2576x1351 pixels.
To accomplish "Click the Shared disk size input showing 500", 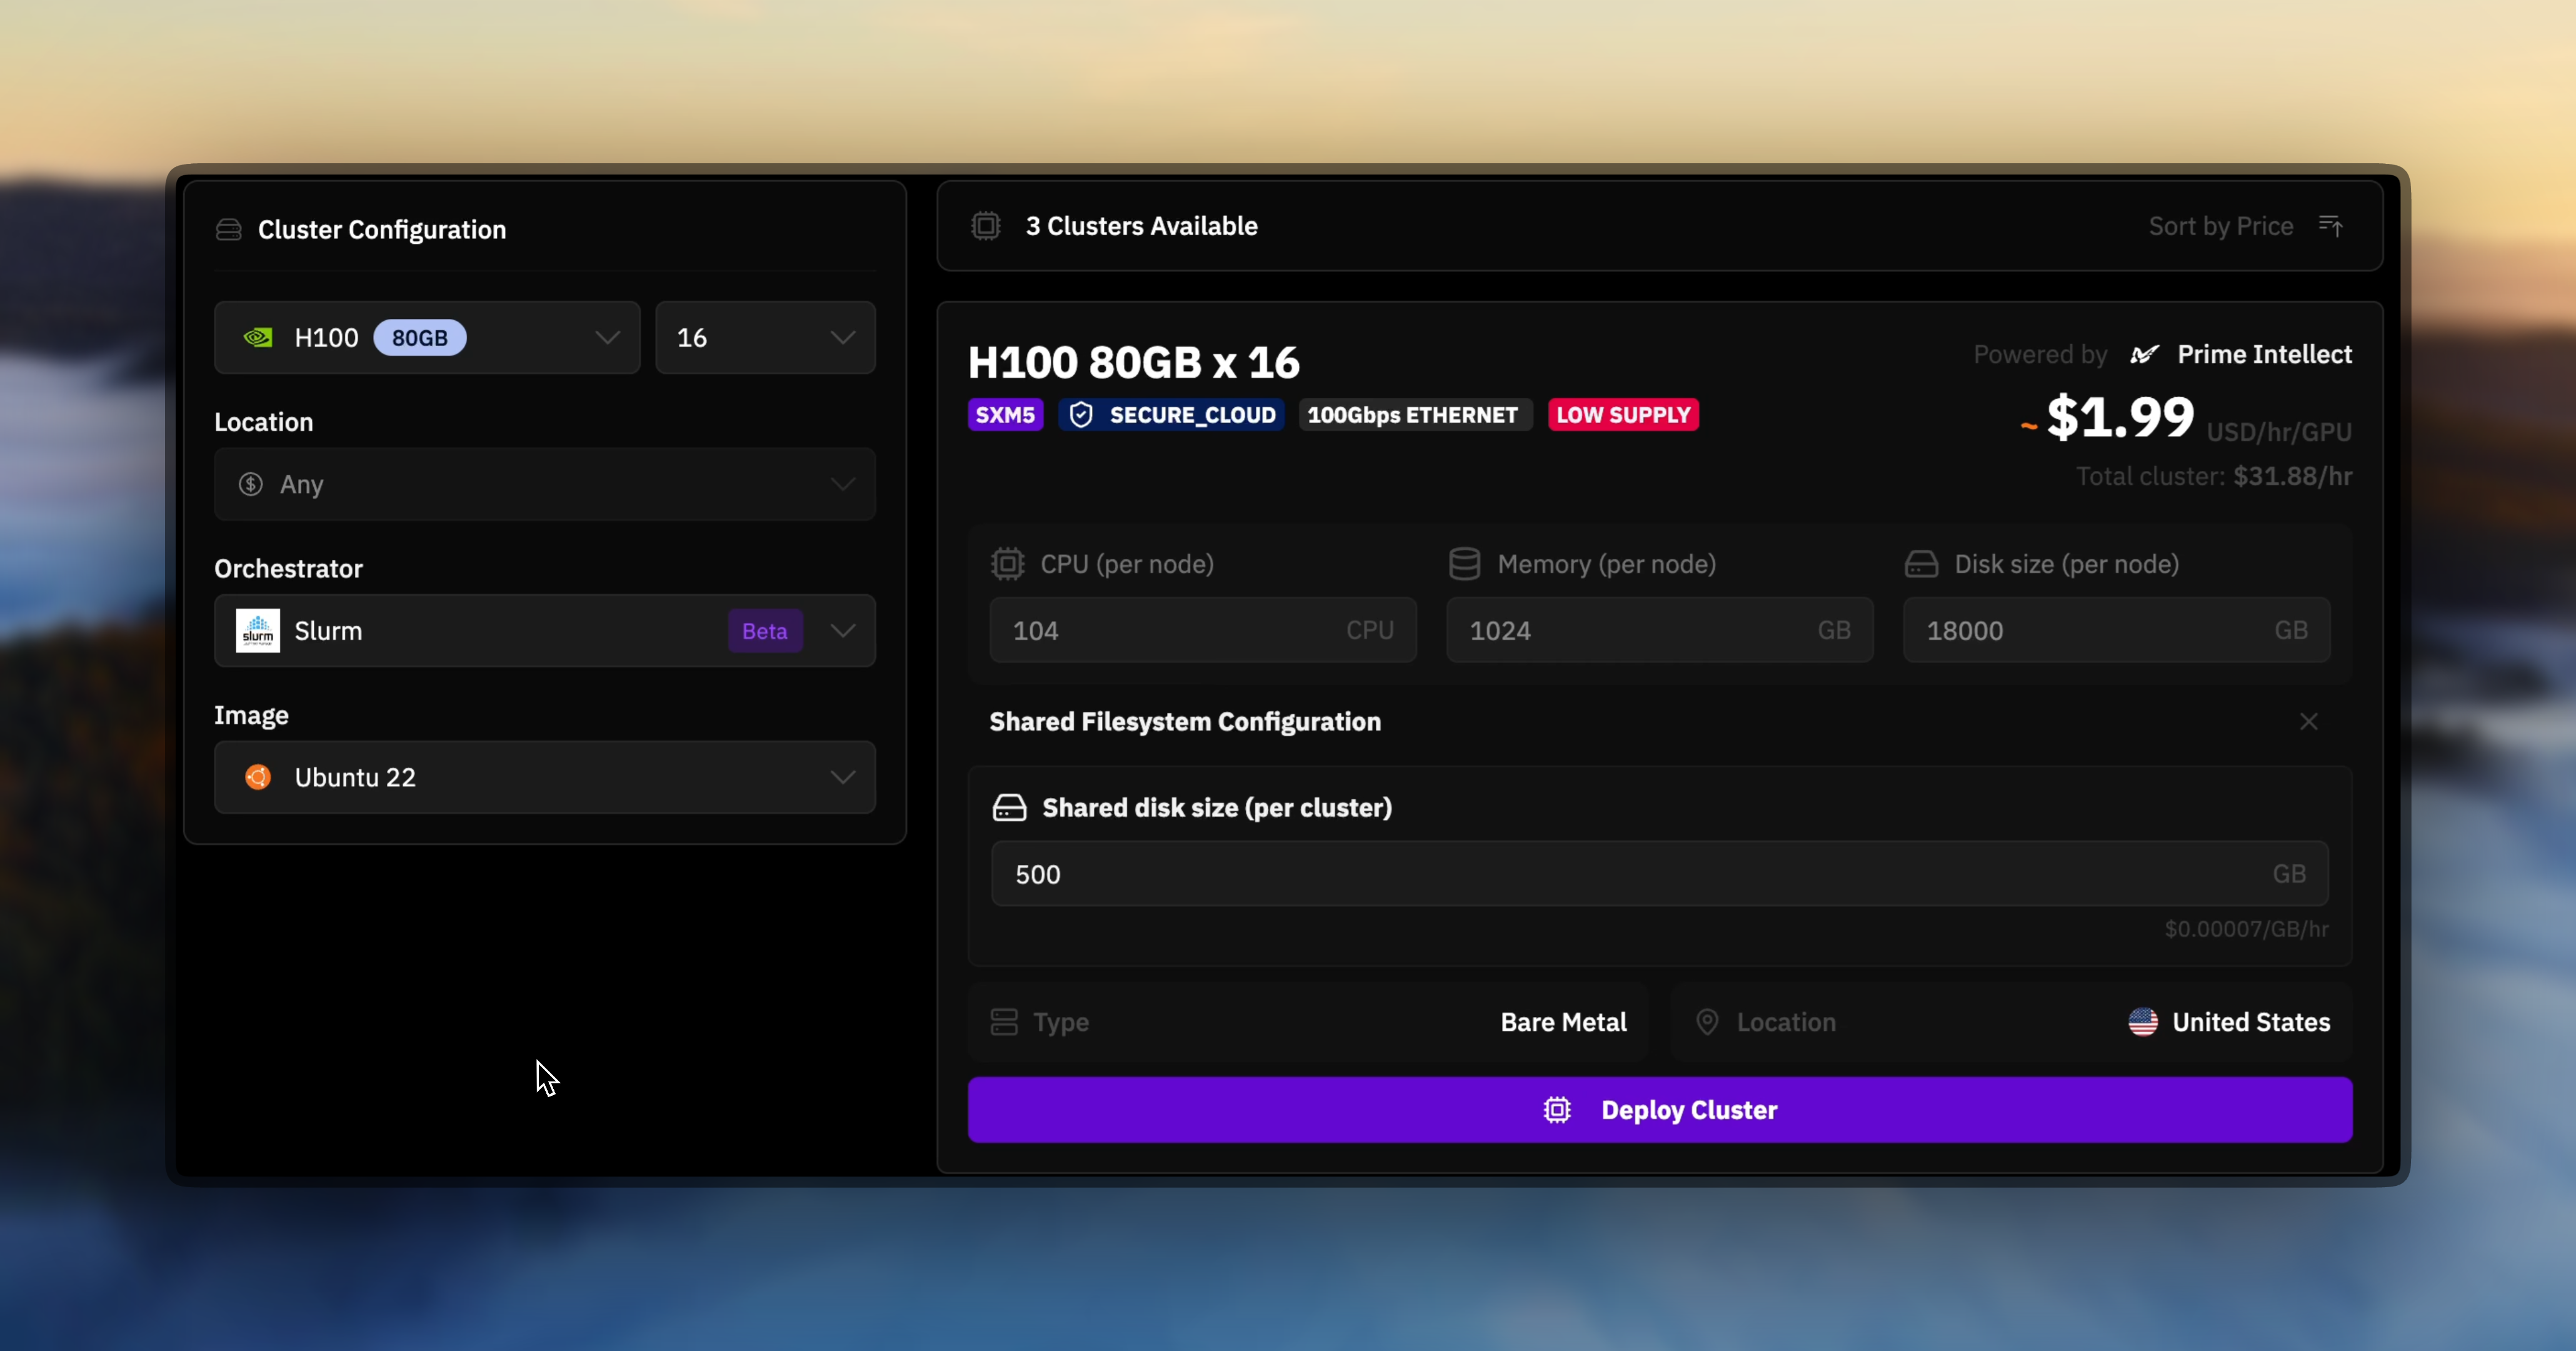I will click(x=1660, y=874).
